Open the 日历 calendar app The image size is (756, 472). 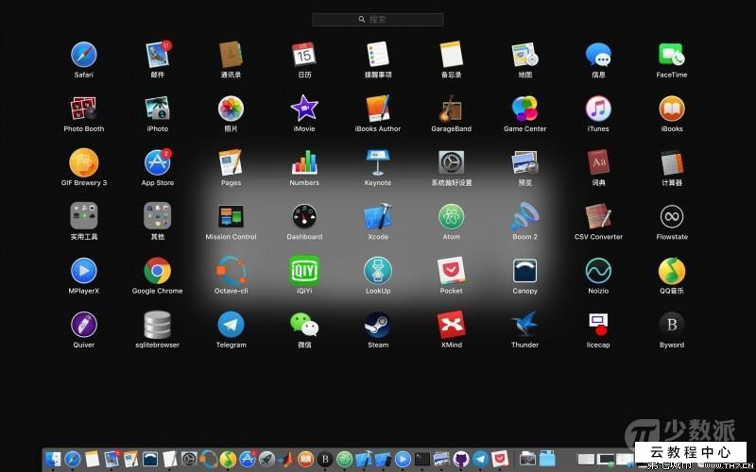point(304,55)
